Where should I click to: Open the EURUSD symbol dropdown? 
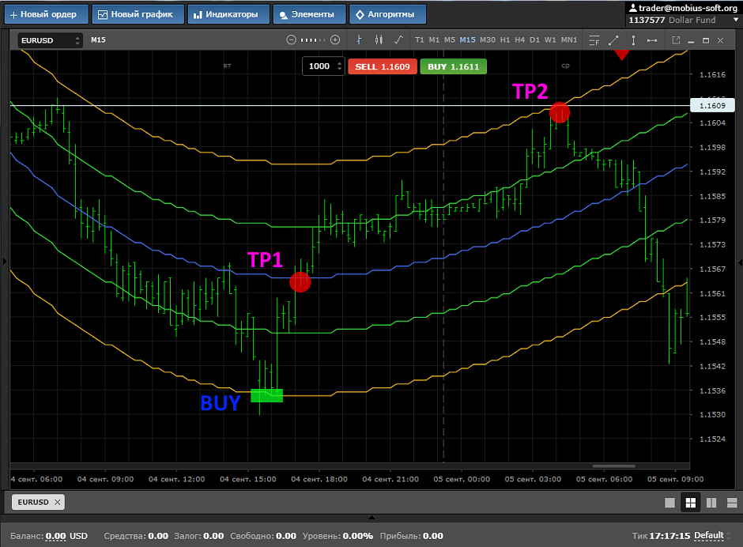(51, 40)
